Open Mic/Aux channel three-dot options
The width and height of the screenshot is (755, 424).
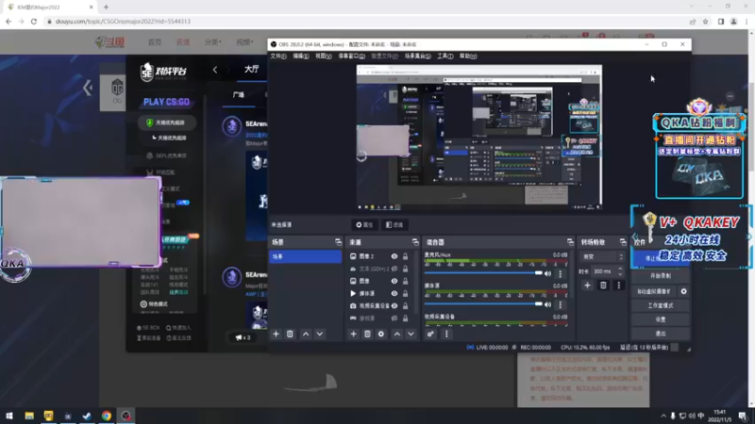click(x=560, y=273)
